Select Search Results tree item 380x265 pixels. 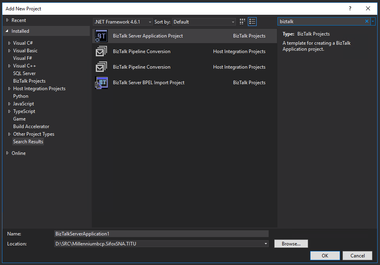pos(28,142)
